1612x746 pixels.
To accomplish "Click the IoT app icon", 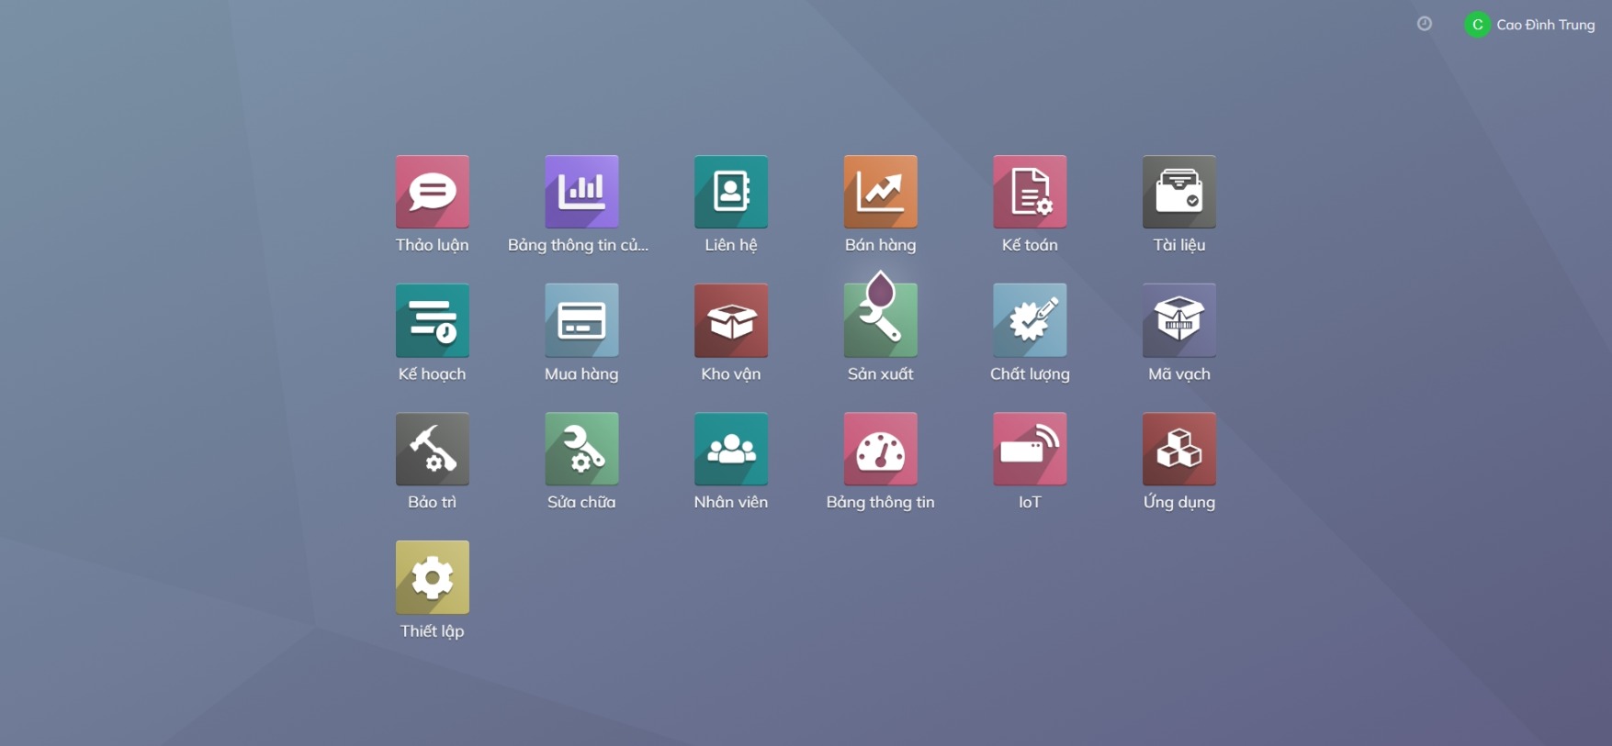I will 1029,449.
